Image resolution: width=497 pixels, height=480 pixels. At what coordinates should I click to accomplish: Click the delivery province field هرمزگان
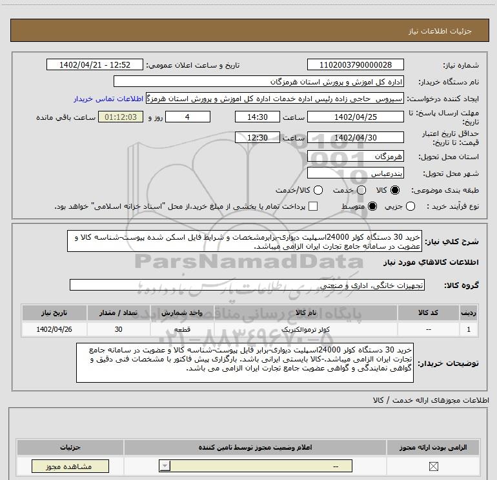tap(355, 156)
